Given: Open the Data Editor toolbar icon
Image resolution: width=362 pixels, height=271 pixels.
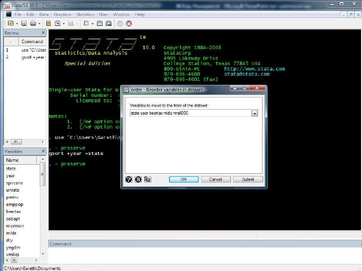Looking at the screenshot, I should click(100, 23).
